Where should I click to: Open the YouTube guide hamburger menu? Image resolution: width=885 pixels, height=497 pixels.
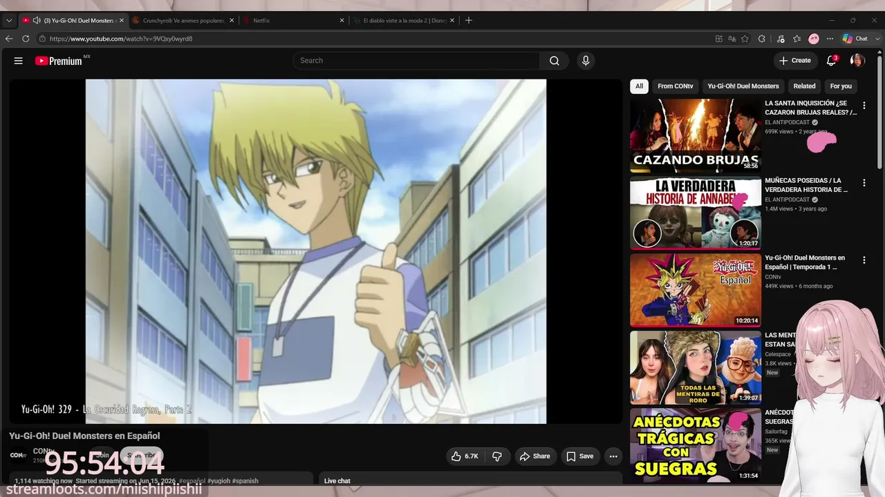[19, 61]
